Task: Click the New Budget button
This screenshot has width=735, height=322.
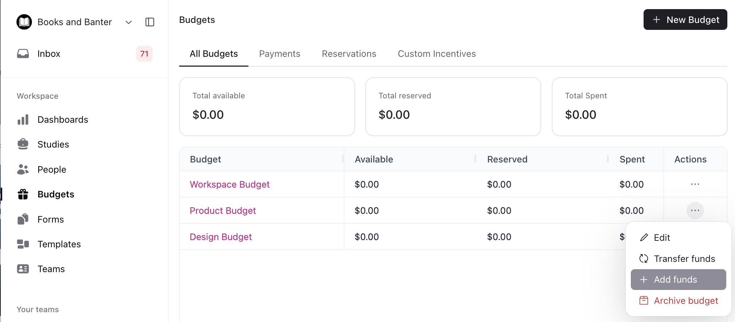Action: point(685,20)
